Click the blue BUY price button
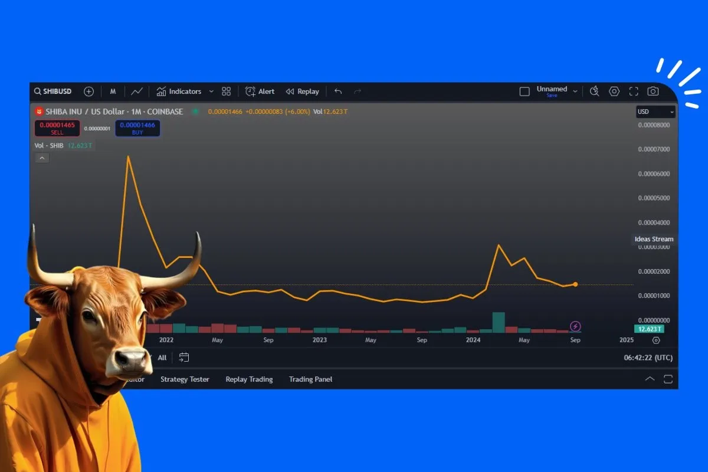 click(x=137, y=128)
